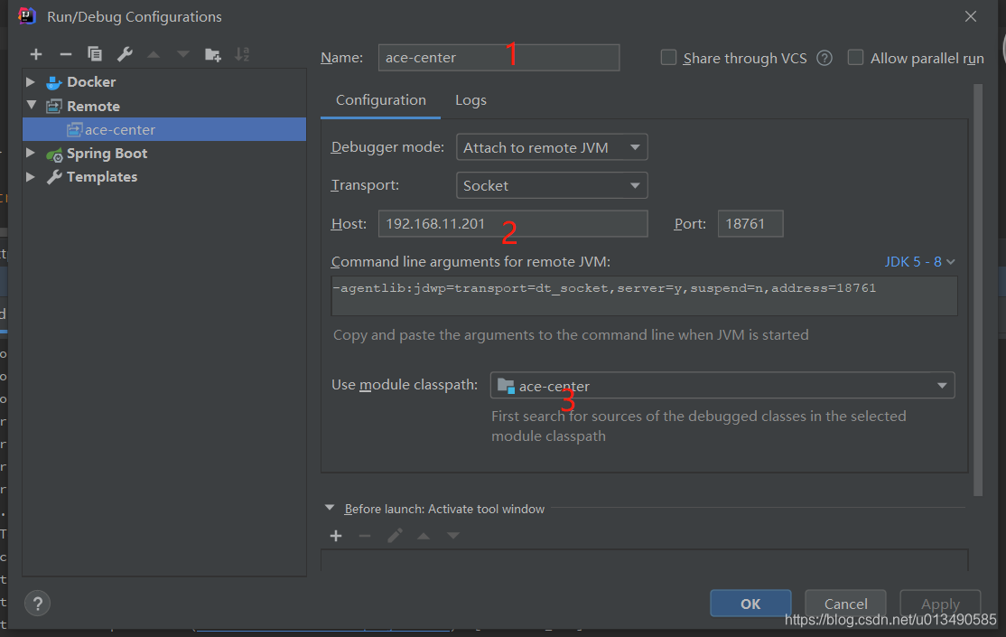Screen dimensions: 1006x637
Task: Collapse Before launch section
Action: coord(330,508)
